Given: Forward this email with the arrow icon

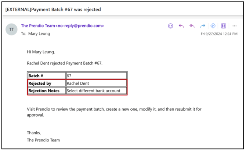Looking at the screenshot, I should coord(202,26).
